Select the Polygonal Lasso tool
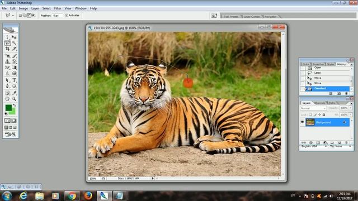Image resolution: width=358 pixels, height=201 pixels. [x=7, y=43]
